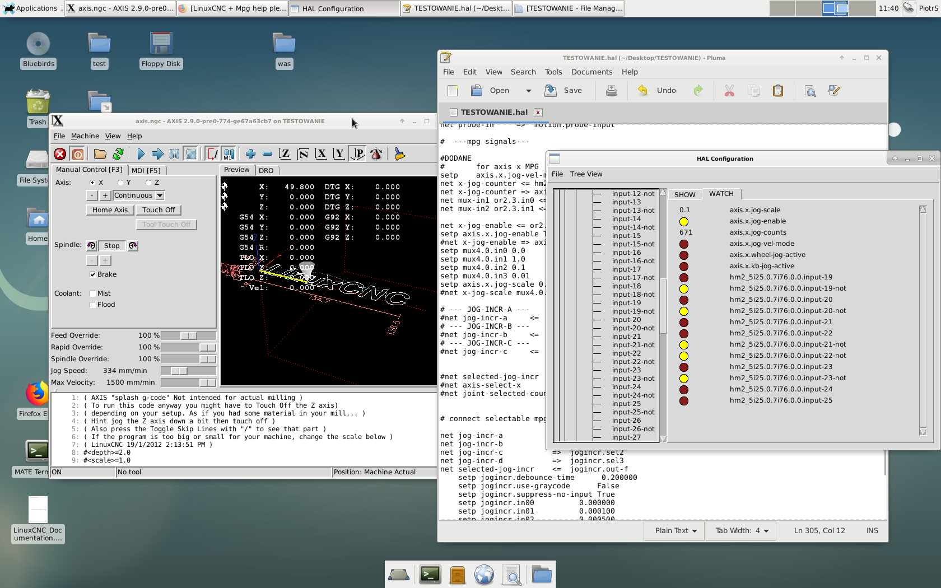Click spindle Stop button
The width and height of the screenshot is (941, 588).
click(111, 246)
